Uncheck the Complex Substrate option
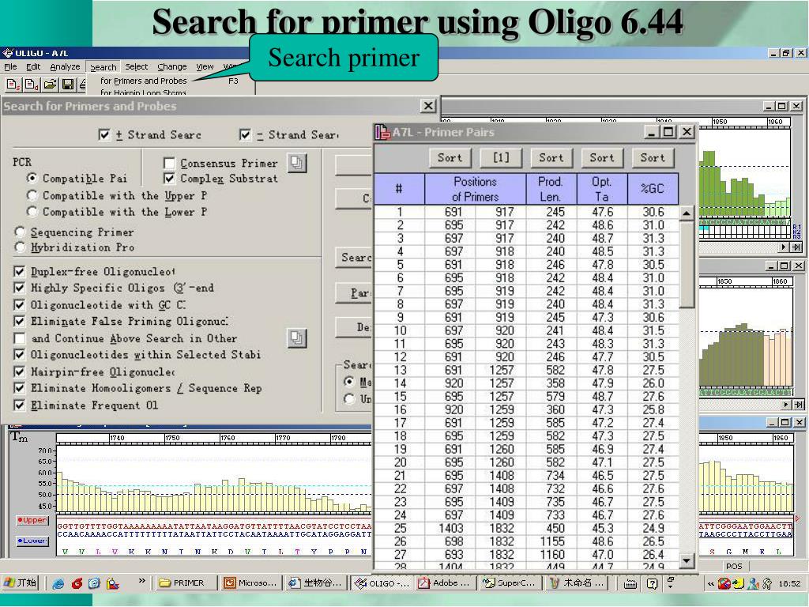 (169, 179)
